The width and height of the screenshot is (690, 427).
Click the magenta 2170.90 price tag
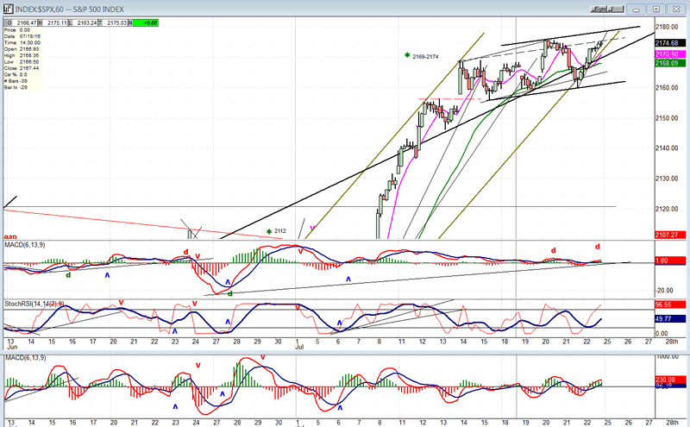(x=668, y=54)
